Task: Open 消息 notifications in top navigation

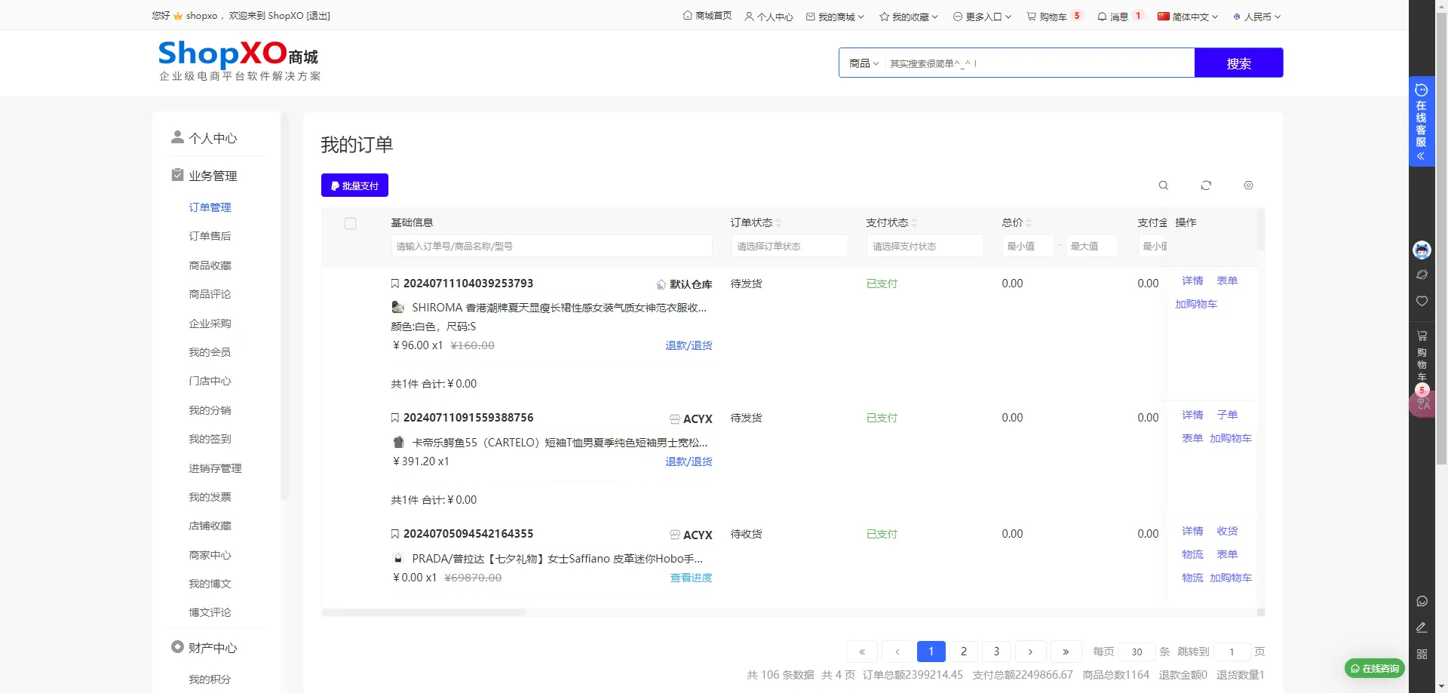Action: point(1120,17)
